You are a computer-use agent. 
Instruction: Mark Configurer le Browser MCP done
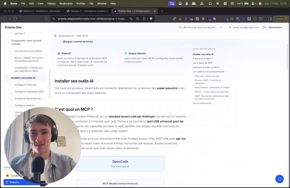pyautogui.click(x=11, y=92)
